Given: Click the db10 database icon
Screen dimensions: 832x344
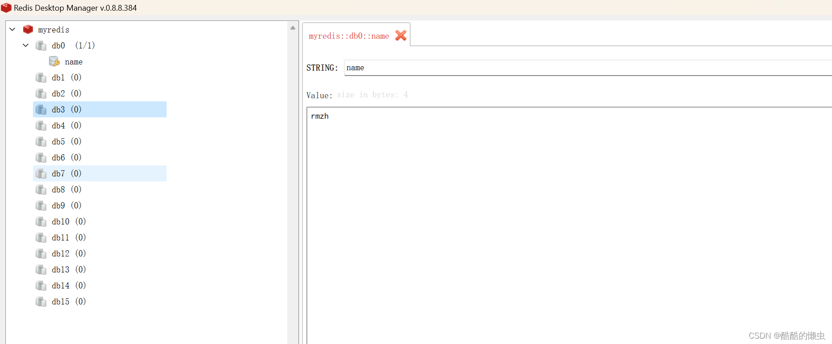Looking at the screenshot, I should click(x=41, y=221).
